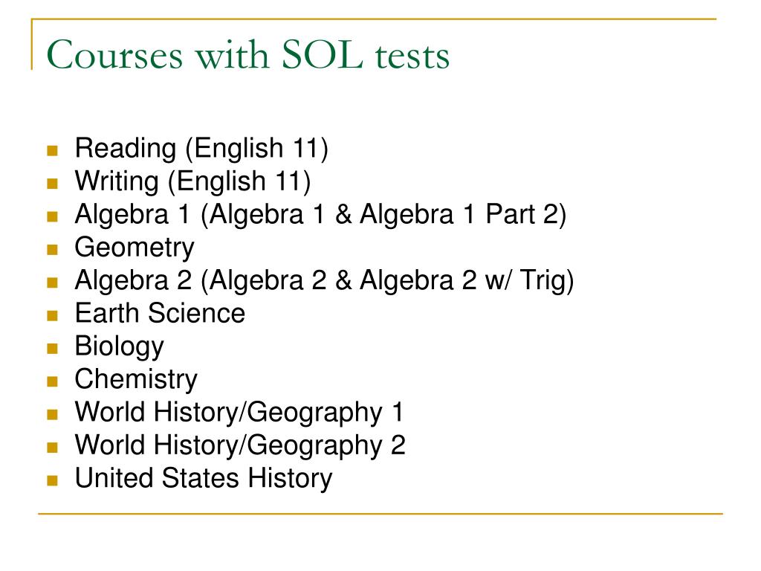This screenshot has height=571, width=761.
Task: Select World History/Geography 1 line
Action: [x=239, y=412]
